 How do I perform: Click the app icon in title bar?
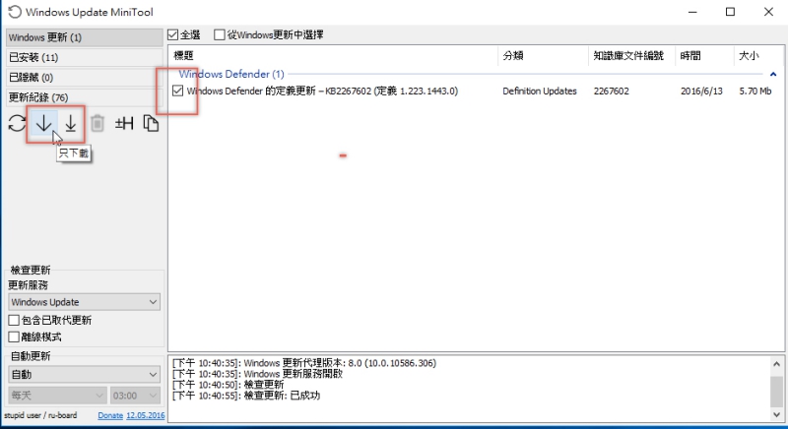15,12
